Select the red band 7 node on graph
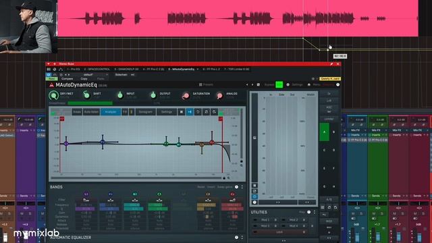This screenshot has width=432, height=243. click(212, 142)
